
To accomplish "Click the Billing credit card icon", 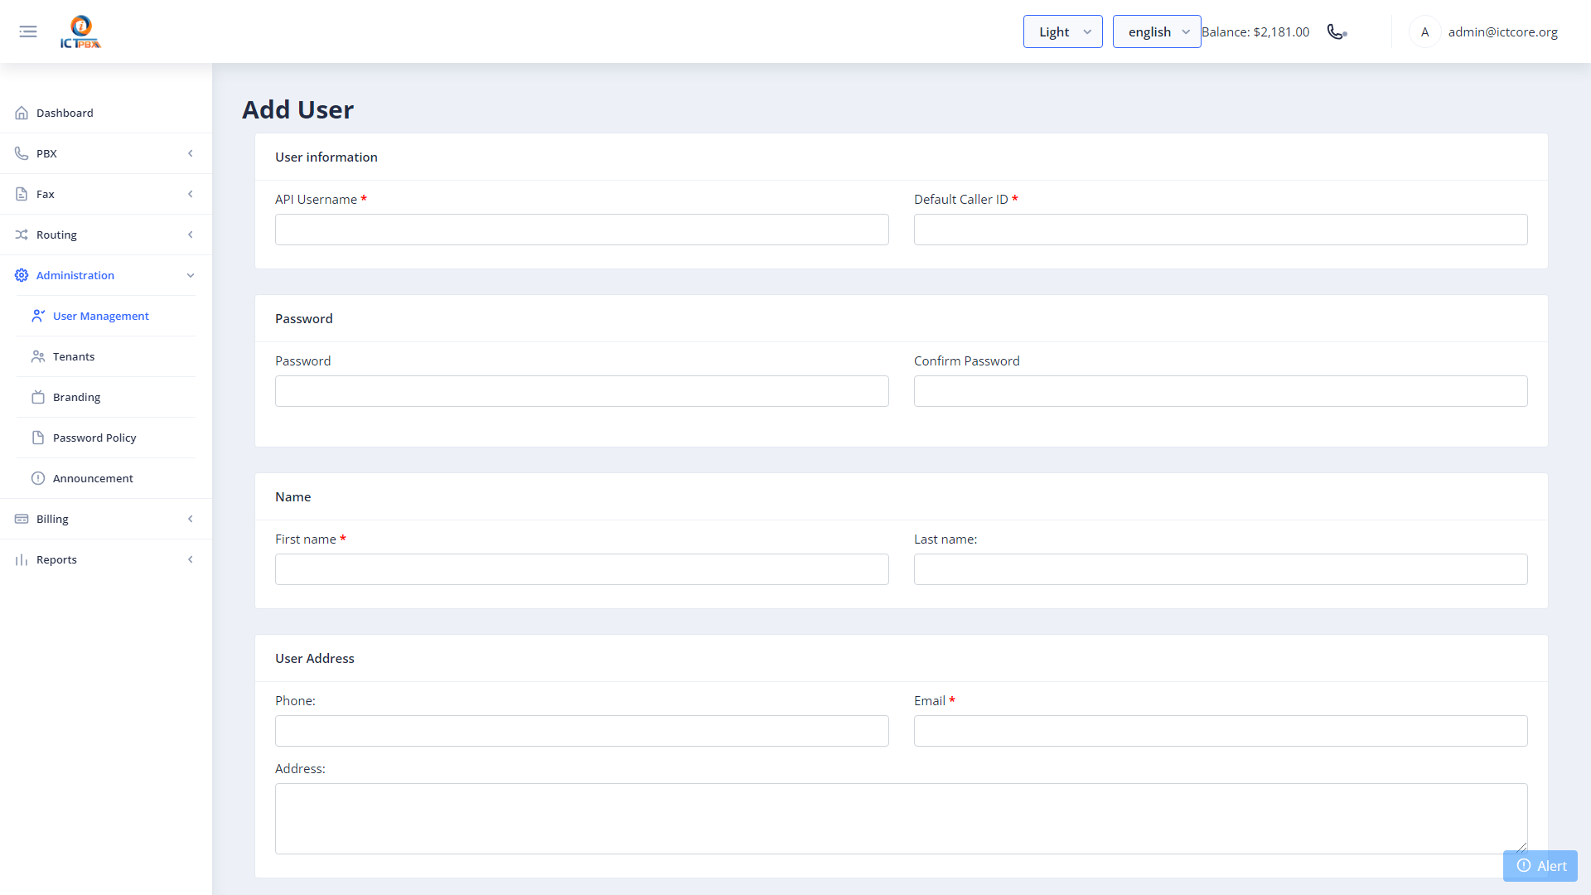I will point(22,519).
